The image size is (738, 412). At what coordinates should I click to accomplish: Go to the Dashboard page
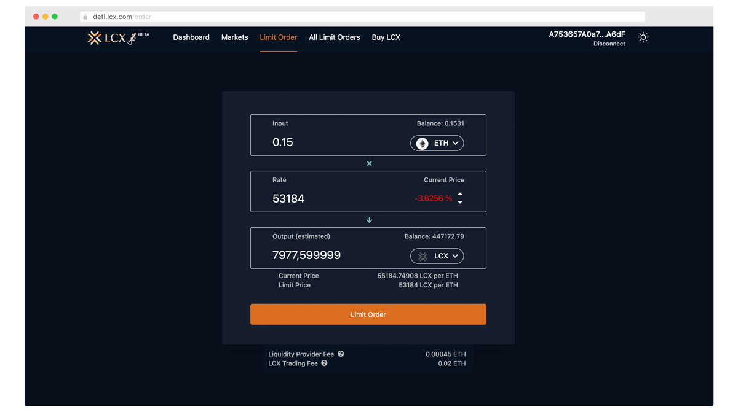click(x=191, y=37)
